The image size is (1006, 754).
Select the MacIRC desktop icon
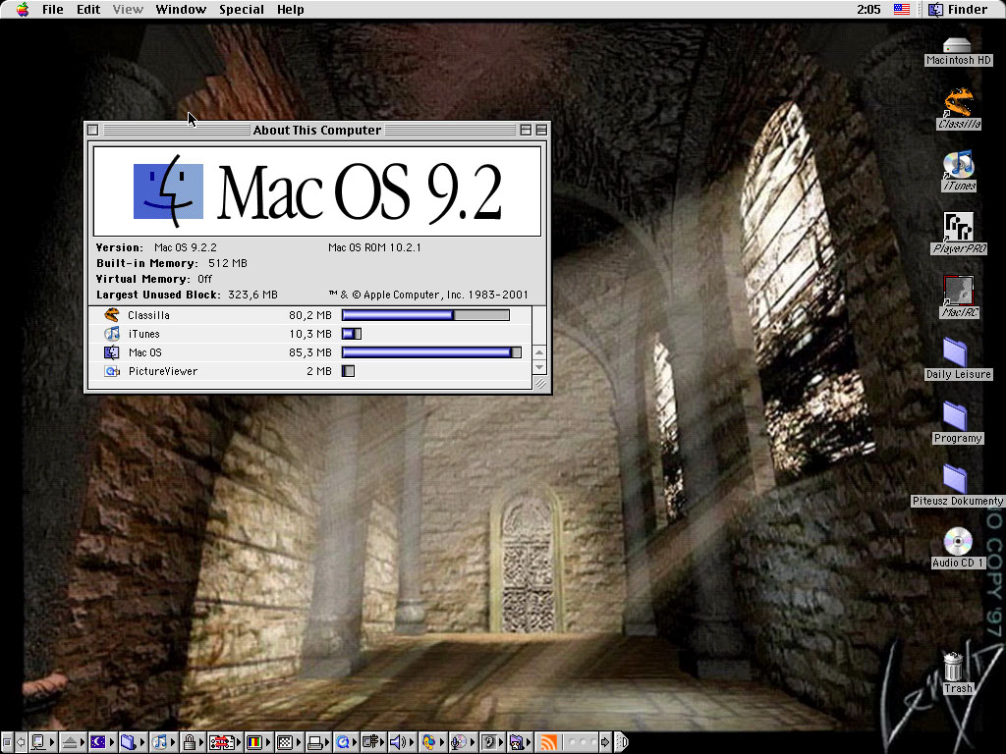coord(959,296)
